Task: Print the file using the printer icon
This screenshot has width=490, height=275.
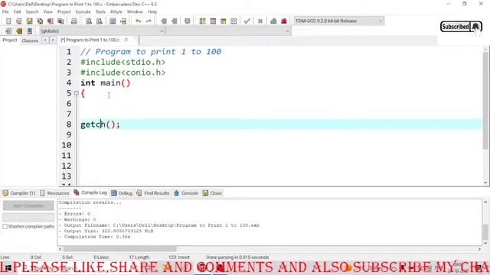Action: click(x=73, y=21)
